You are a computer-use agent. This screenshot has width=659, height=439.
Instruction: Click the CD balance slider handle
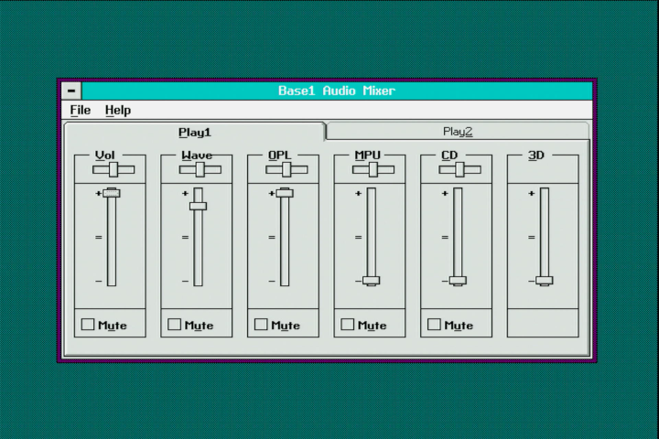(x=459, y=169)
